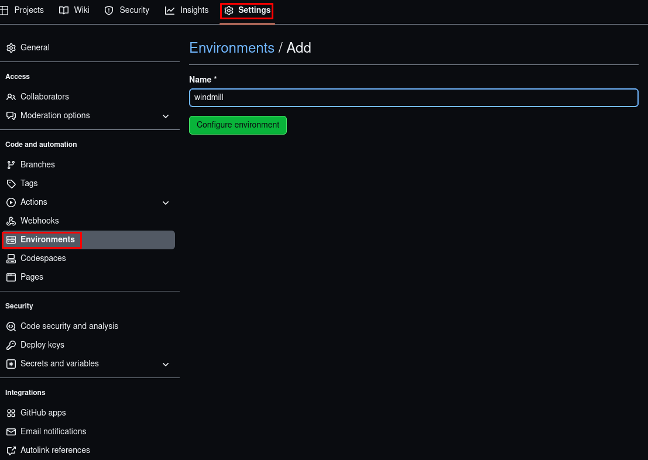Image resolution: width=648 pixels, height=460 pixels.
Task: Click the Name input field containing windmill
Action: (414, 98)
